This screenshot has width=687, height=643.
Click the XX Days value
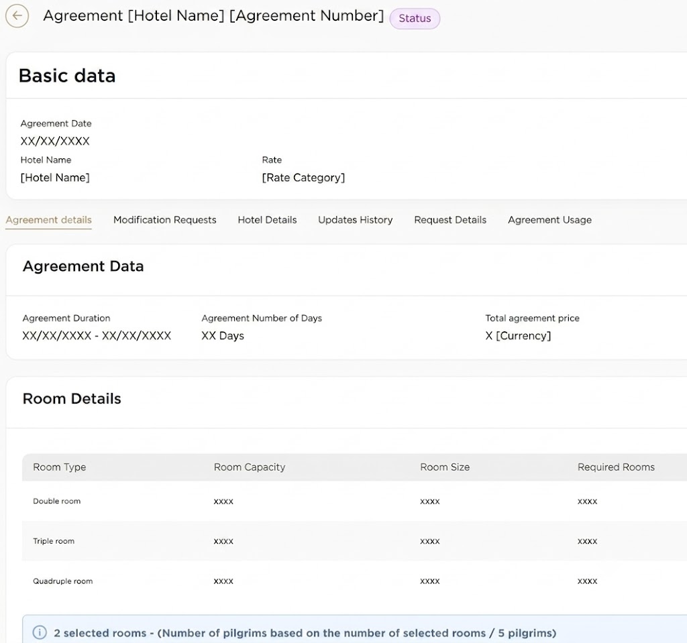coord(223,336)
